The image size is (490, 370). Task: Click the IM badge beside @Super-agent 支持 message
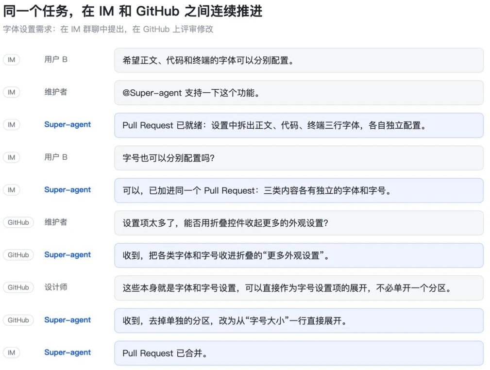12,92
